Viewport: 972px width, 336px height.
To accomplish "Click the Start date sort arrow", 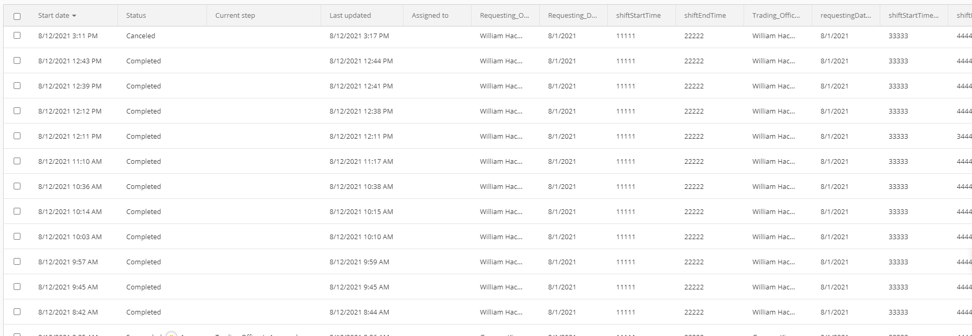I will [74, 16].
